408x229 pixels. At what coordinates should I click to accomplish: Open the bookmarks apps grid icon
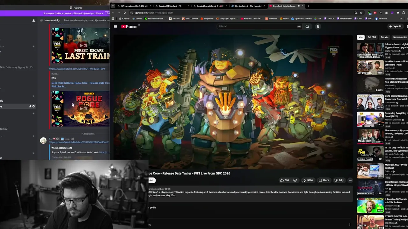coord(113,18)
